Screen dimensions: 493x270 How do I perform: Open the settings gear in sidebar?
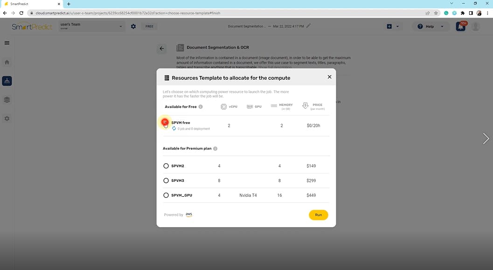pyautogui.click(x=7, y=119)
